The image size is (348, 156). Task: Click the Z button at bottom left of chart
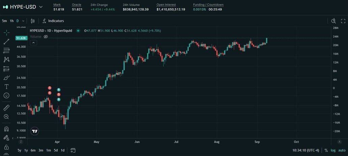21,142
